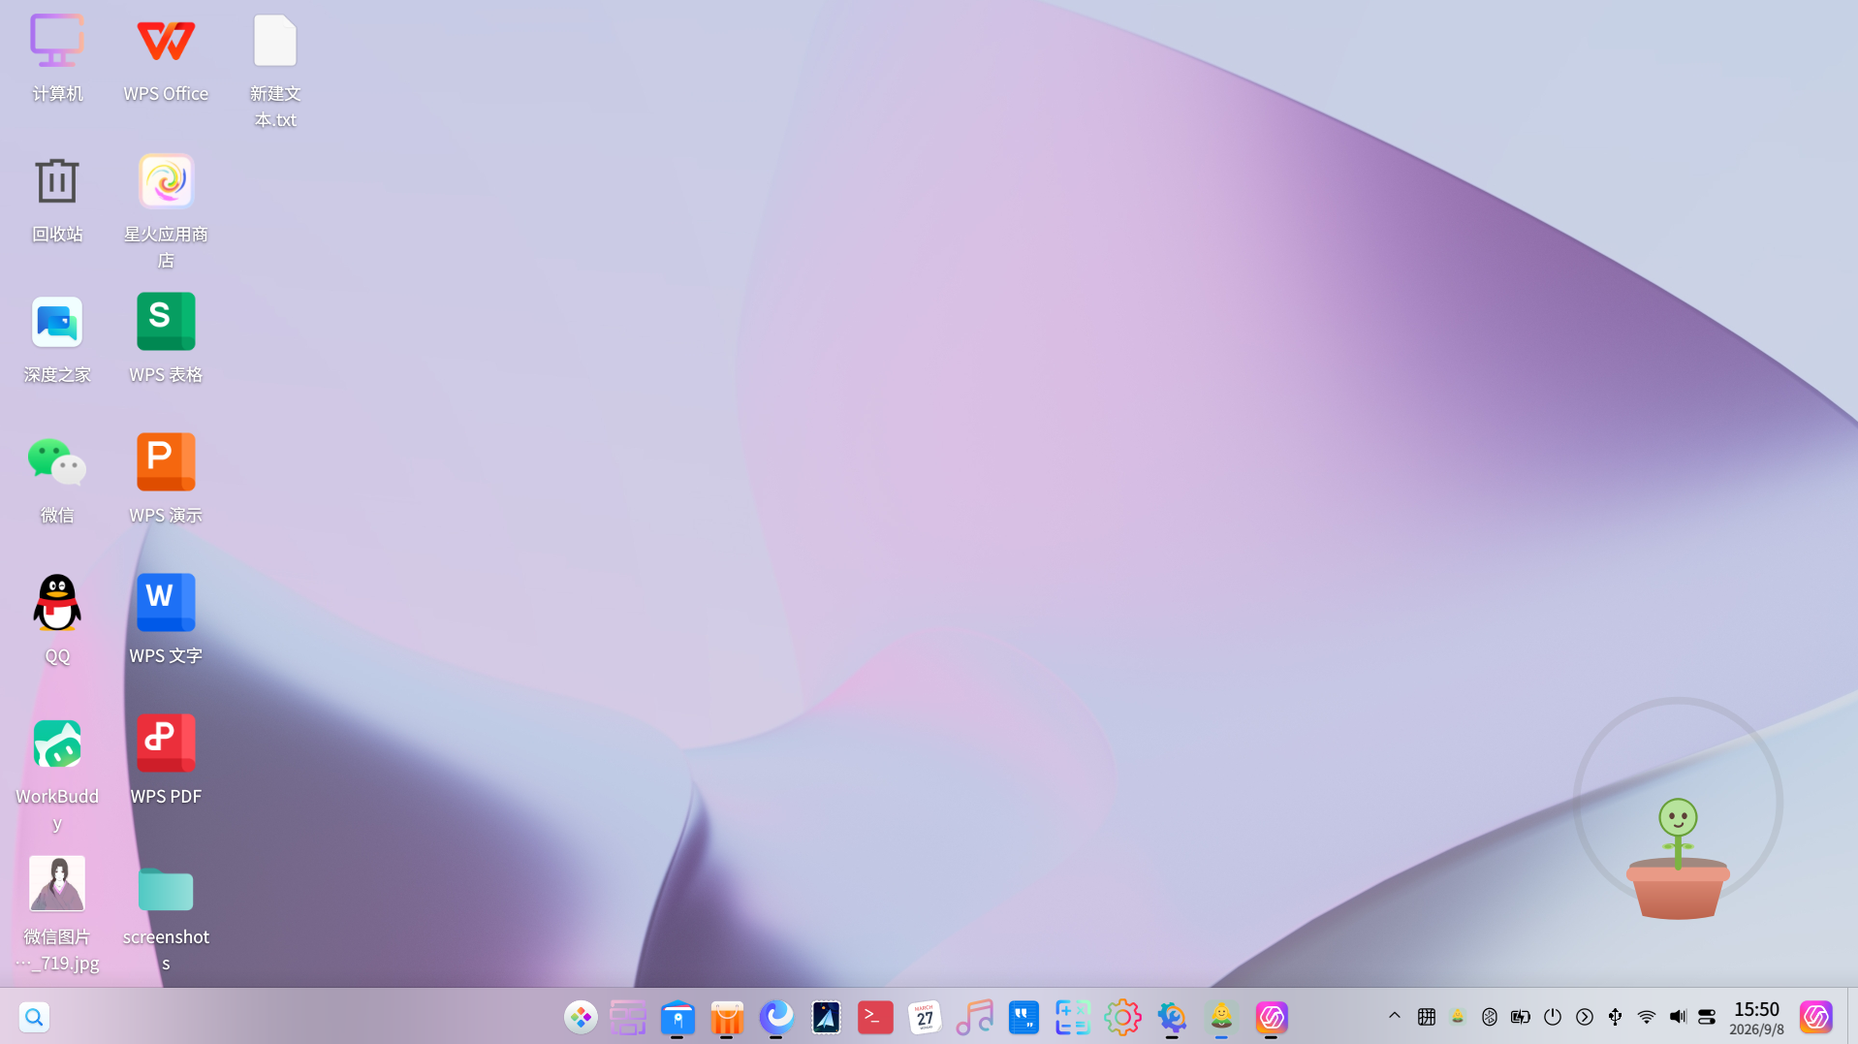The width and height of the screenshot is (1858, 1044).
Task: Select the 新建文本.txt file
Action: click(x=275, y=71)
